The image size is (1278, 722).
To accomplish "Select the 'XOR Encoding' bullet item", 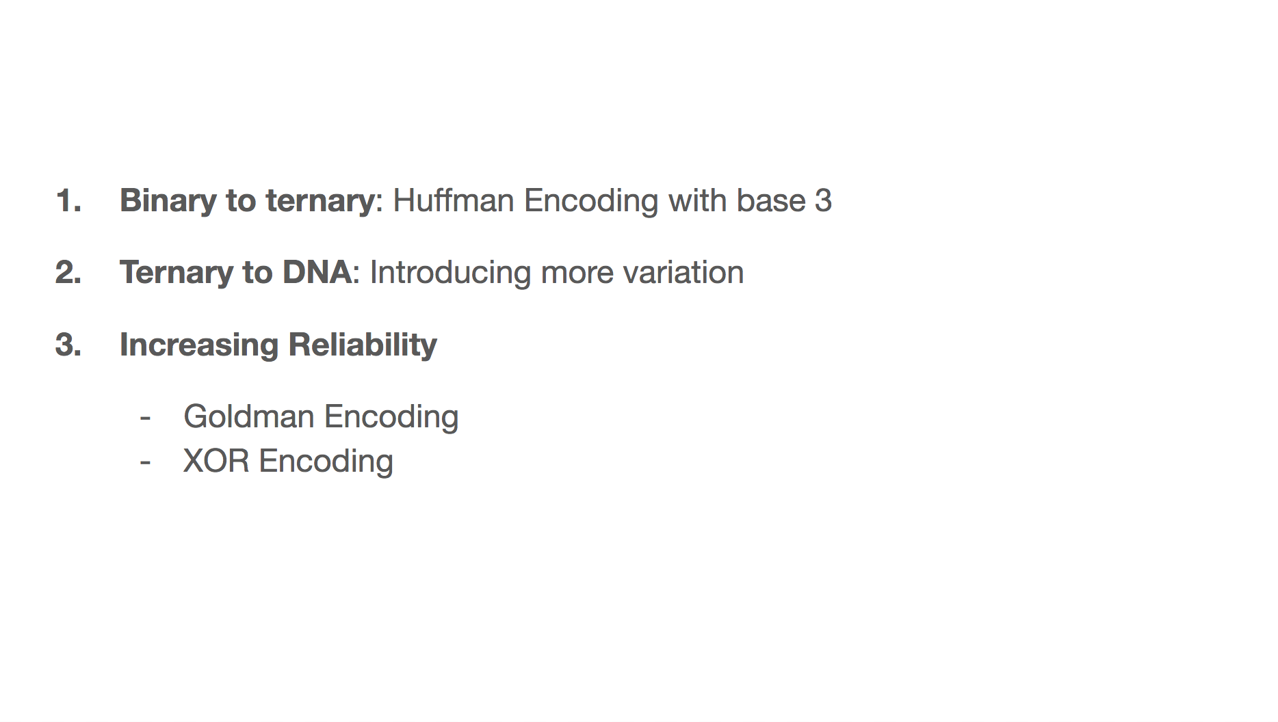I will (x=288, y=461).
